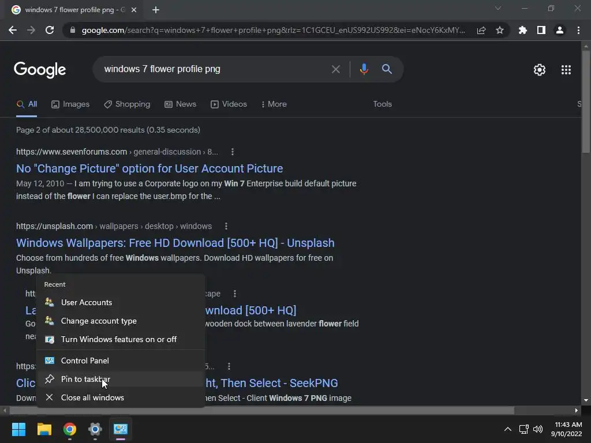
Task: Go back to the previous page
Action: pos(13,30)
